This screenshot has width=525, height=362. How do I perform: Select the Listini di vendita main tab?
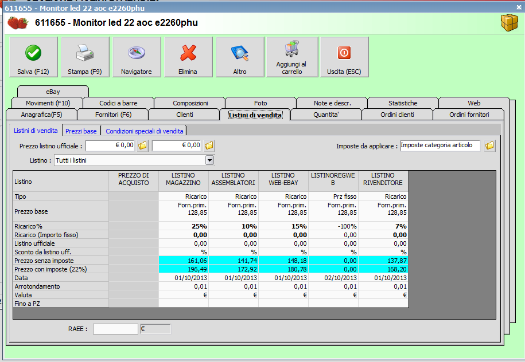255,115
